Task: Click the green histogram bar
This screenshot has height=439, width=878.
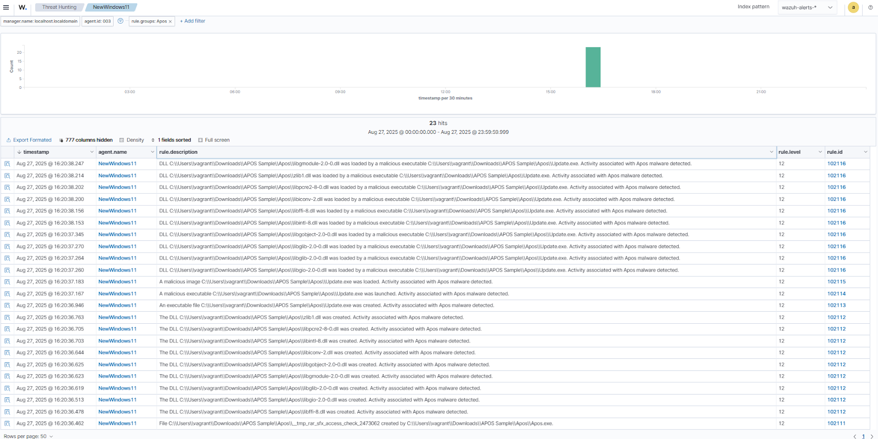Action: point(593,67)
